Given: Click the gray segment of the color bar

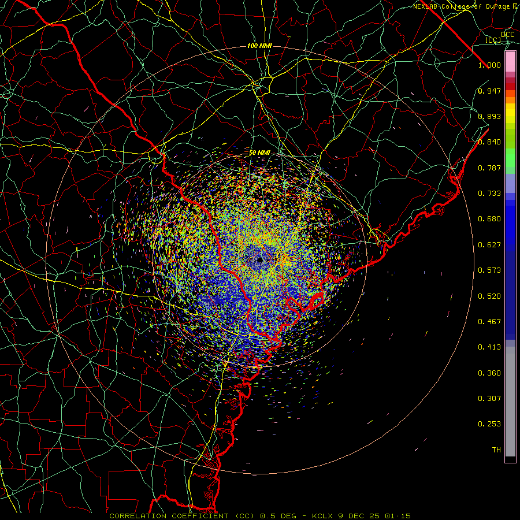Looking at the screenshot, I should 510,402.
